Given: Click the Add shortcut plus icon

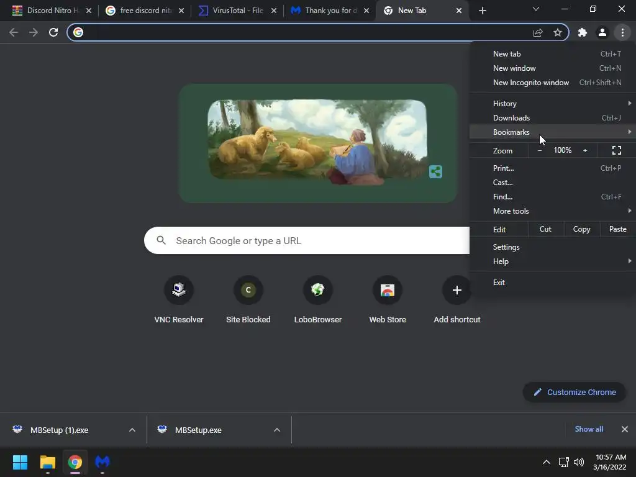Looking at the screenshot, I should pos(457,290).
